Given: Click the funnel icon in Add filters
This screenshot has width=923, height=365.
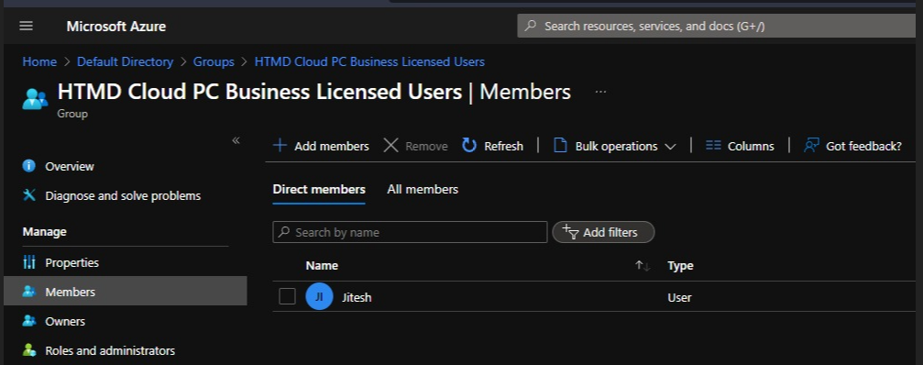Looking at the screenshot, I should (x=570, y=232).
